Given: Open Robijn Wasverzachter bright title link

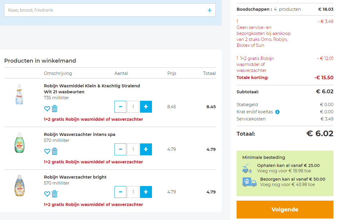Looking at the screenshot, I should (x=75, y=177).
